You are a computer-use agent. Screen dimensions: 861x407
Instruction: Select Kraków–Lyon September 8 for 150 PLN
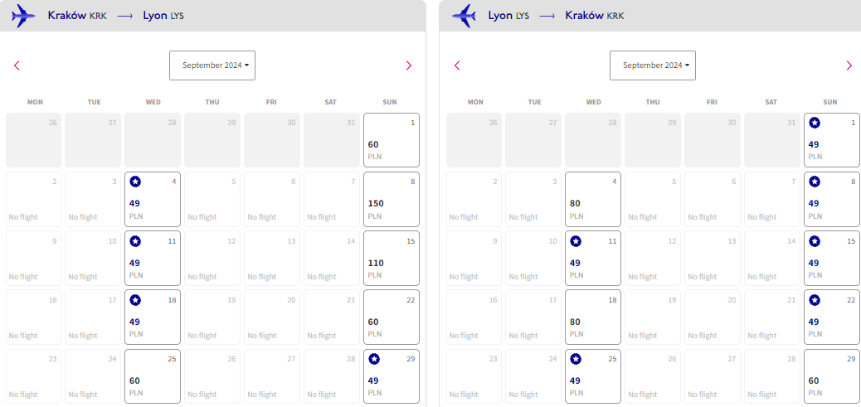click(392, 199)
